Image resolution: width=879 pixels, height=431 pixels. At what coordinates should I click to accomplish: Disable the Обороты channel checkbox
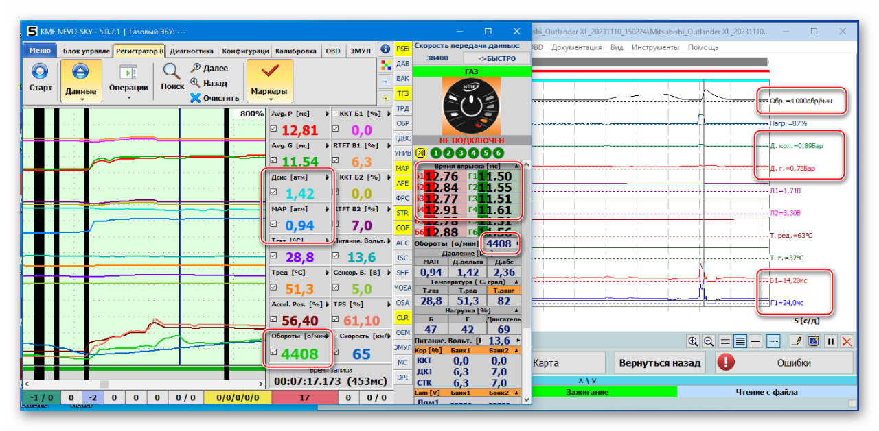274,353
